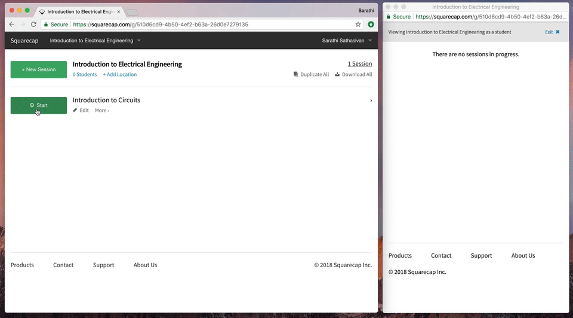Open About Us in student window footer
This screenshot has height=318, width=573.
tap(523, 255)
